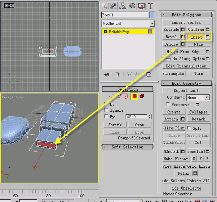The height and width of the screenshot is (202, 217).
Task: Click the Shrink selection button
Action: click(115, 125)
